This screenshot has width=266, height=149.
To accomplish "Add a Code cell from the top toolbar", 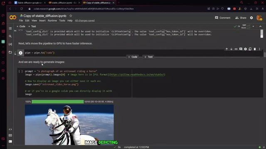I will 21,26.
